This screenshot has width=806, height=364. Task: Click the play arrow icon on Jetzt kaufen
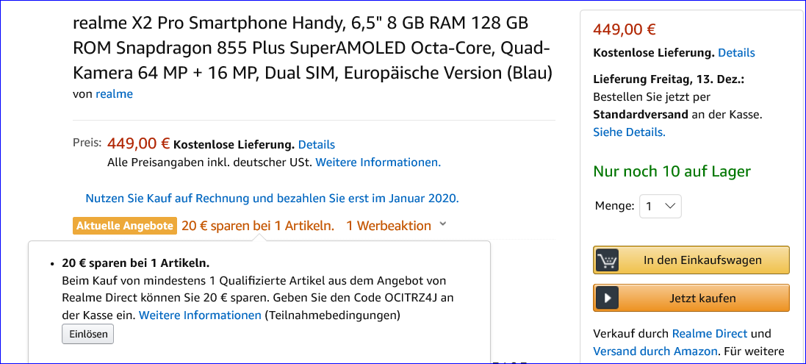607,299
